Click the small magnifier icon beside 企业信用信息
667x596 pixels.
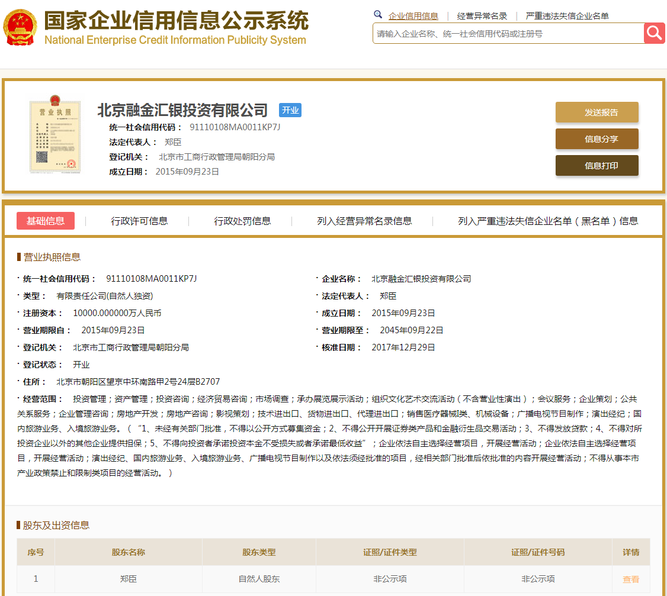378,15
